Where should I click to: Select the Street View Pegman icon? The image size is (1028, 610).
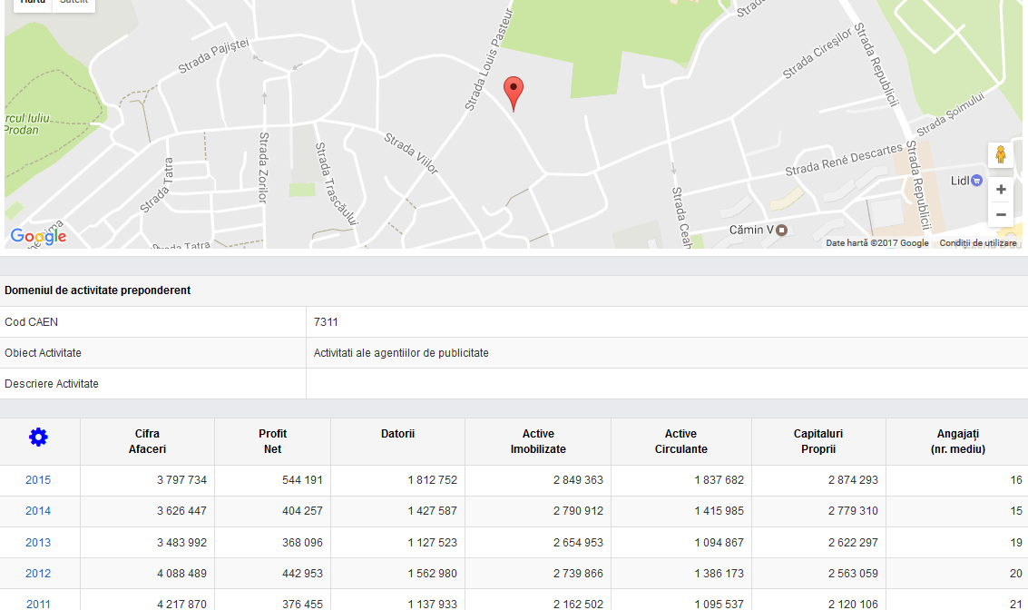1001,155
